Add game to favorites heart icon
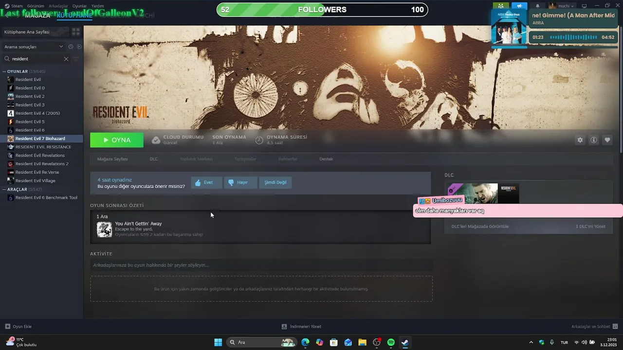The image size is (623, 350). 607,140
